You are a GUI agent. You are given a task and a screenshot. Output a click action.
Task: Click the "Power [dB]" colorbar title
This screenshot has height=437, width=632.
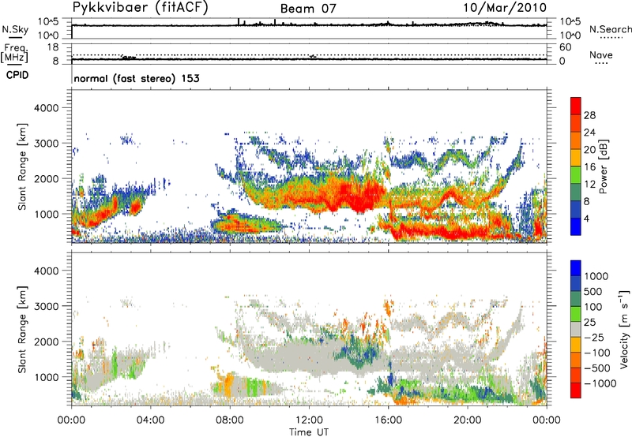604,166
